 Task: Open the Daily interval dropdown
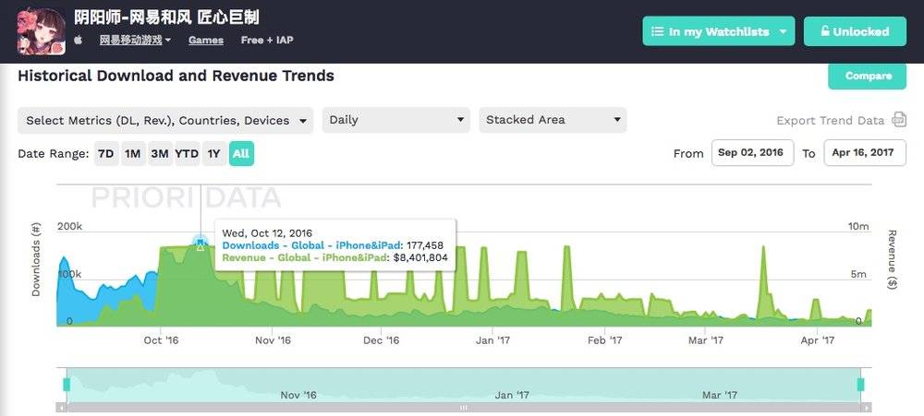pos(396,120)
